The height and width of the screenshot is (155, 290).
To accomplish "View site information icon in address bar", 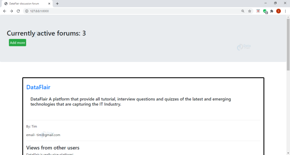I will click(27, 11).
